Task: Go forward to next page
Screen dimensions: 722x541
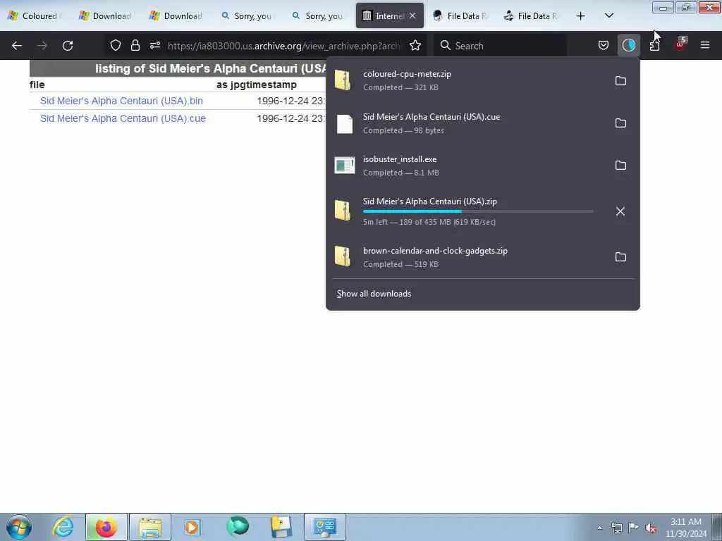Action: [42, 46]
